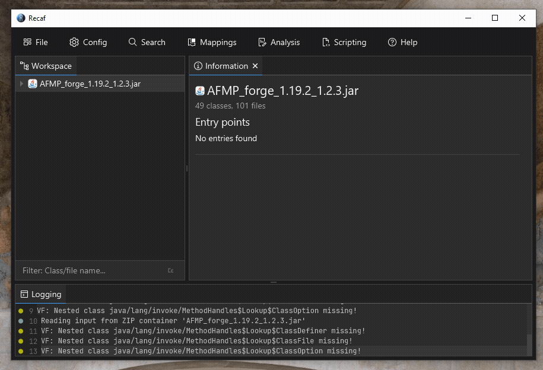
Task: Click the Search magnifier icon
Action: point(132,42)
